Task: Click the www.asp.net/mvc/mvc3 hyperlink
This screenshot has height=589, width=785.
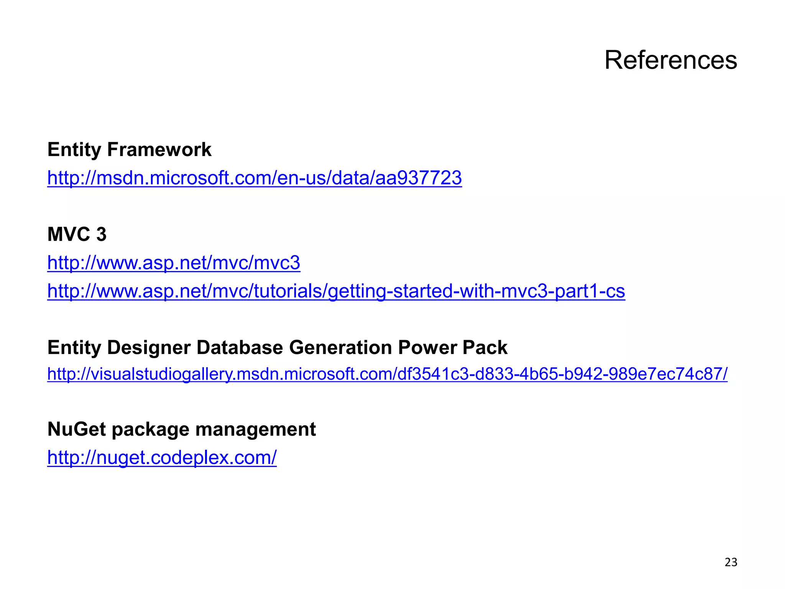Action: (x=174, y=263)
